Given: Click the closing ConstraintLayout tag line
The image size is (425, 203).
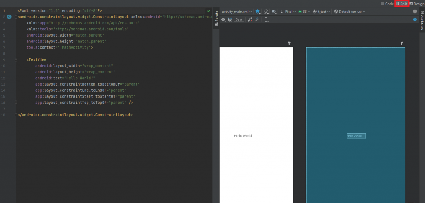Looking at the screenshot, I should (75, 115).
